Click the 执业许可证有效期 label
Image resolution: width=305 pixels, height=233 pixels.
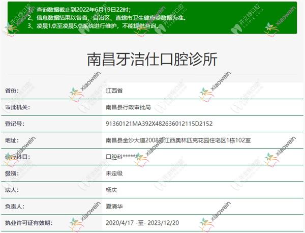[29, 223]
